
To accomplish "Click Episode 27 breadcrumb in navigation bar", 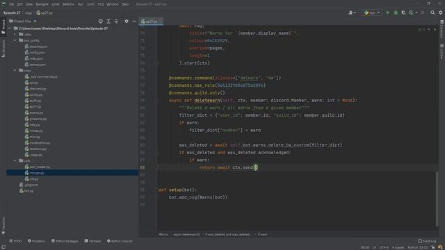I will coord(12,12).
